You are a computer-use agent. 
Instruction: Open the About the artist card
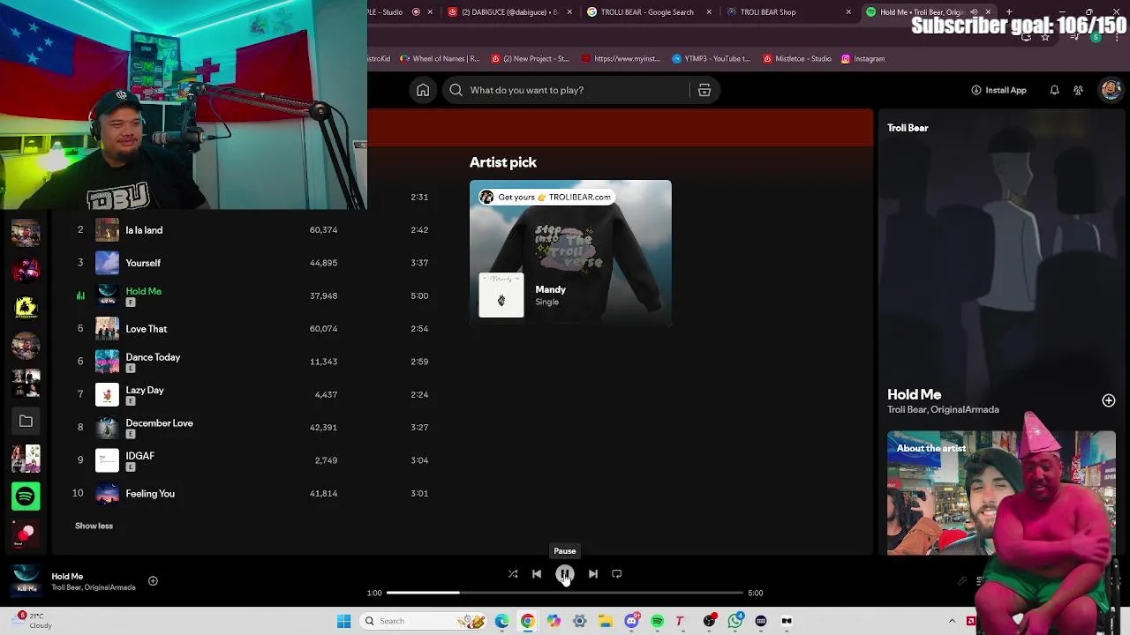tap(1001, 493)
